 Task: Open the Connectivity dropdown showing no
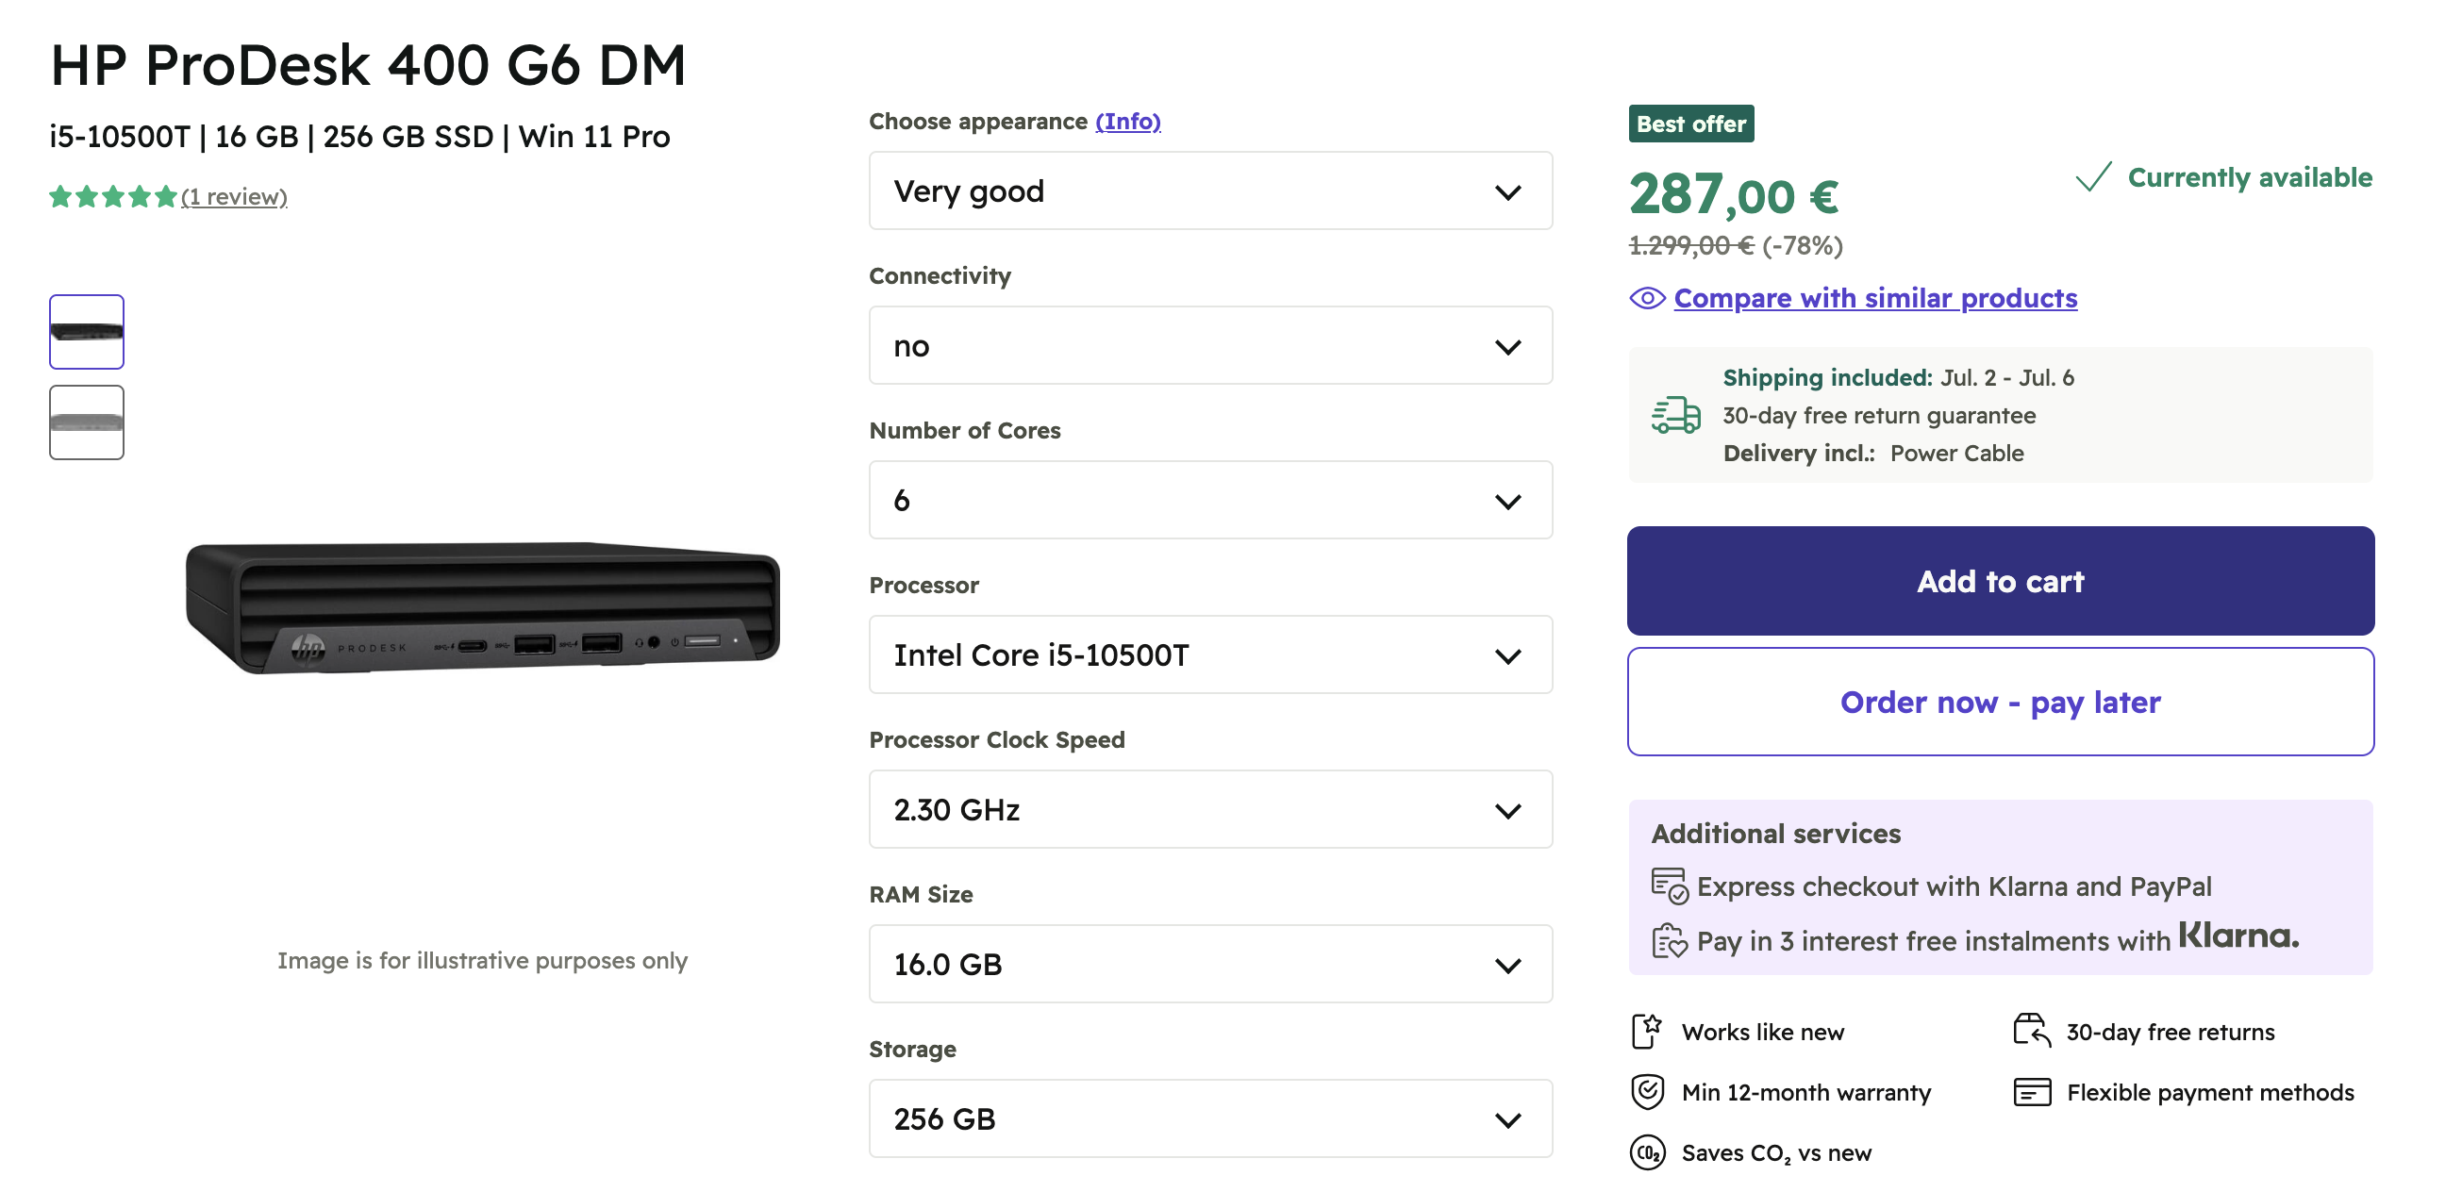pos(1210,346)
